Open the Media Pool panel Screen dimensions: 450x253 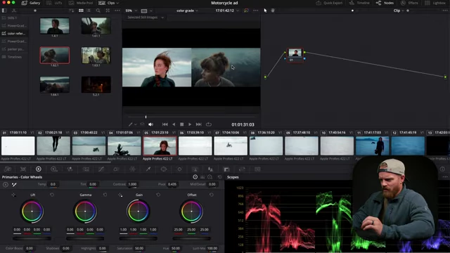81,3
